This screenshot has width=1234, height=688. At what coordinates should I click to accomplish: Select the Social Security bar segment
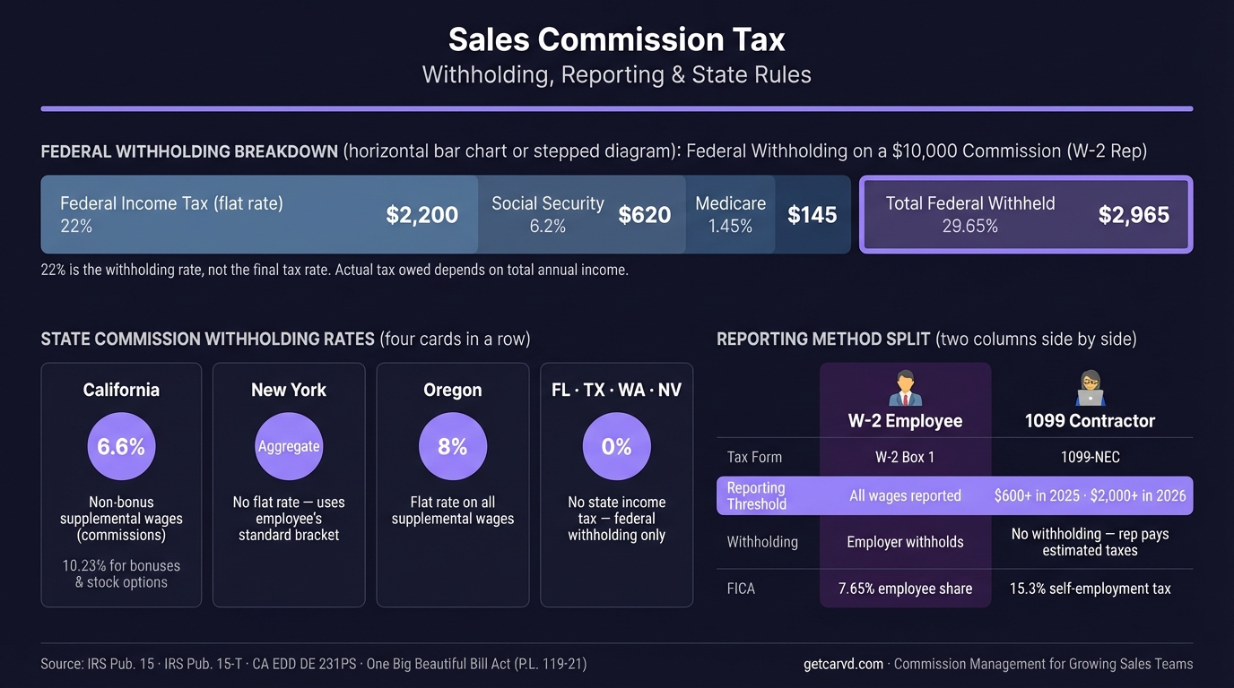581,215
